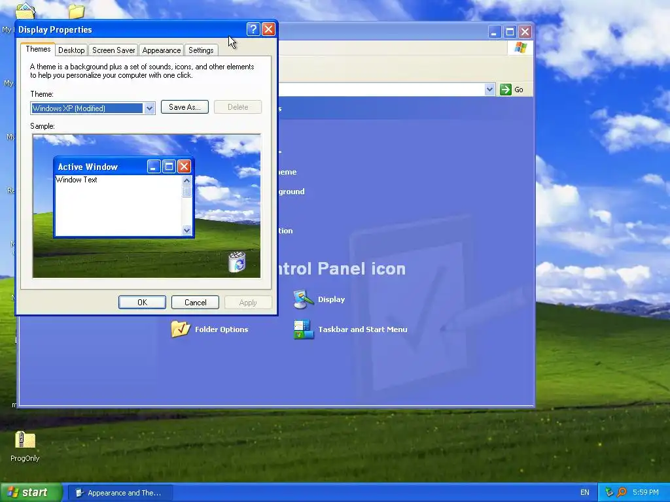Image resolution: width=670 pixels, height=502 pixels.
Task: Switch to the Desktop tab
Action: click(71, 50)
